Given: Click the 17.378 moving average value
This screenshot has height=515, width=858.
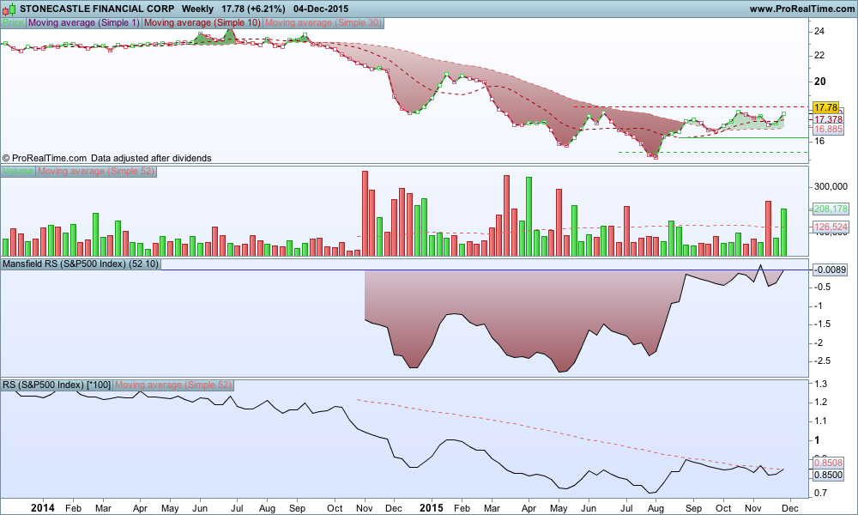Looking at the screenshot, I should click(x=828, y=119).
